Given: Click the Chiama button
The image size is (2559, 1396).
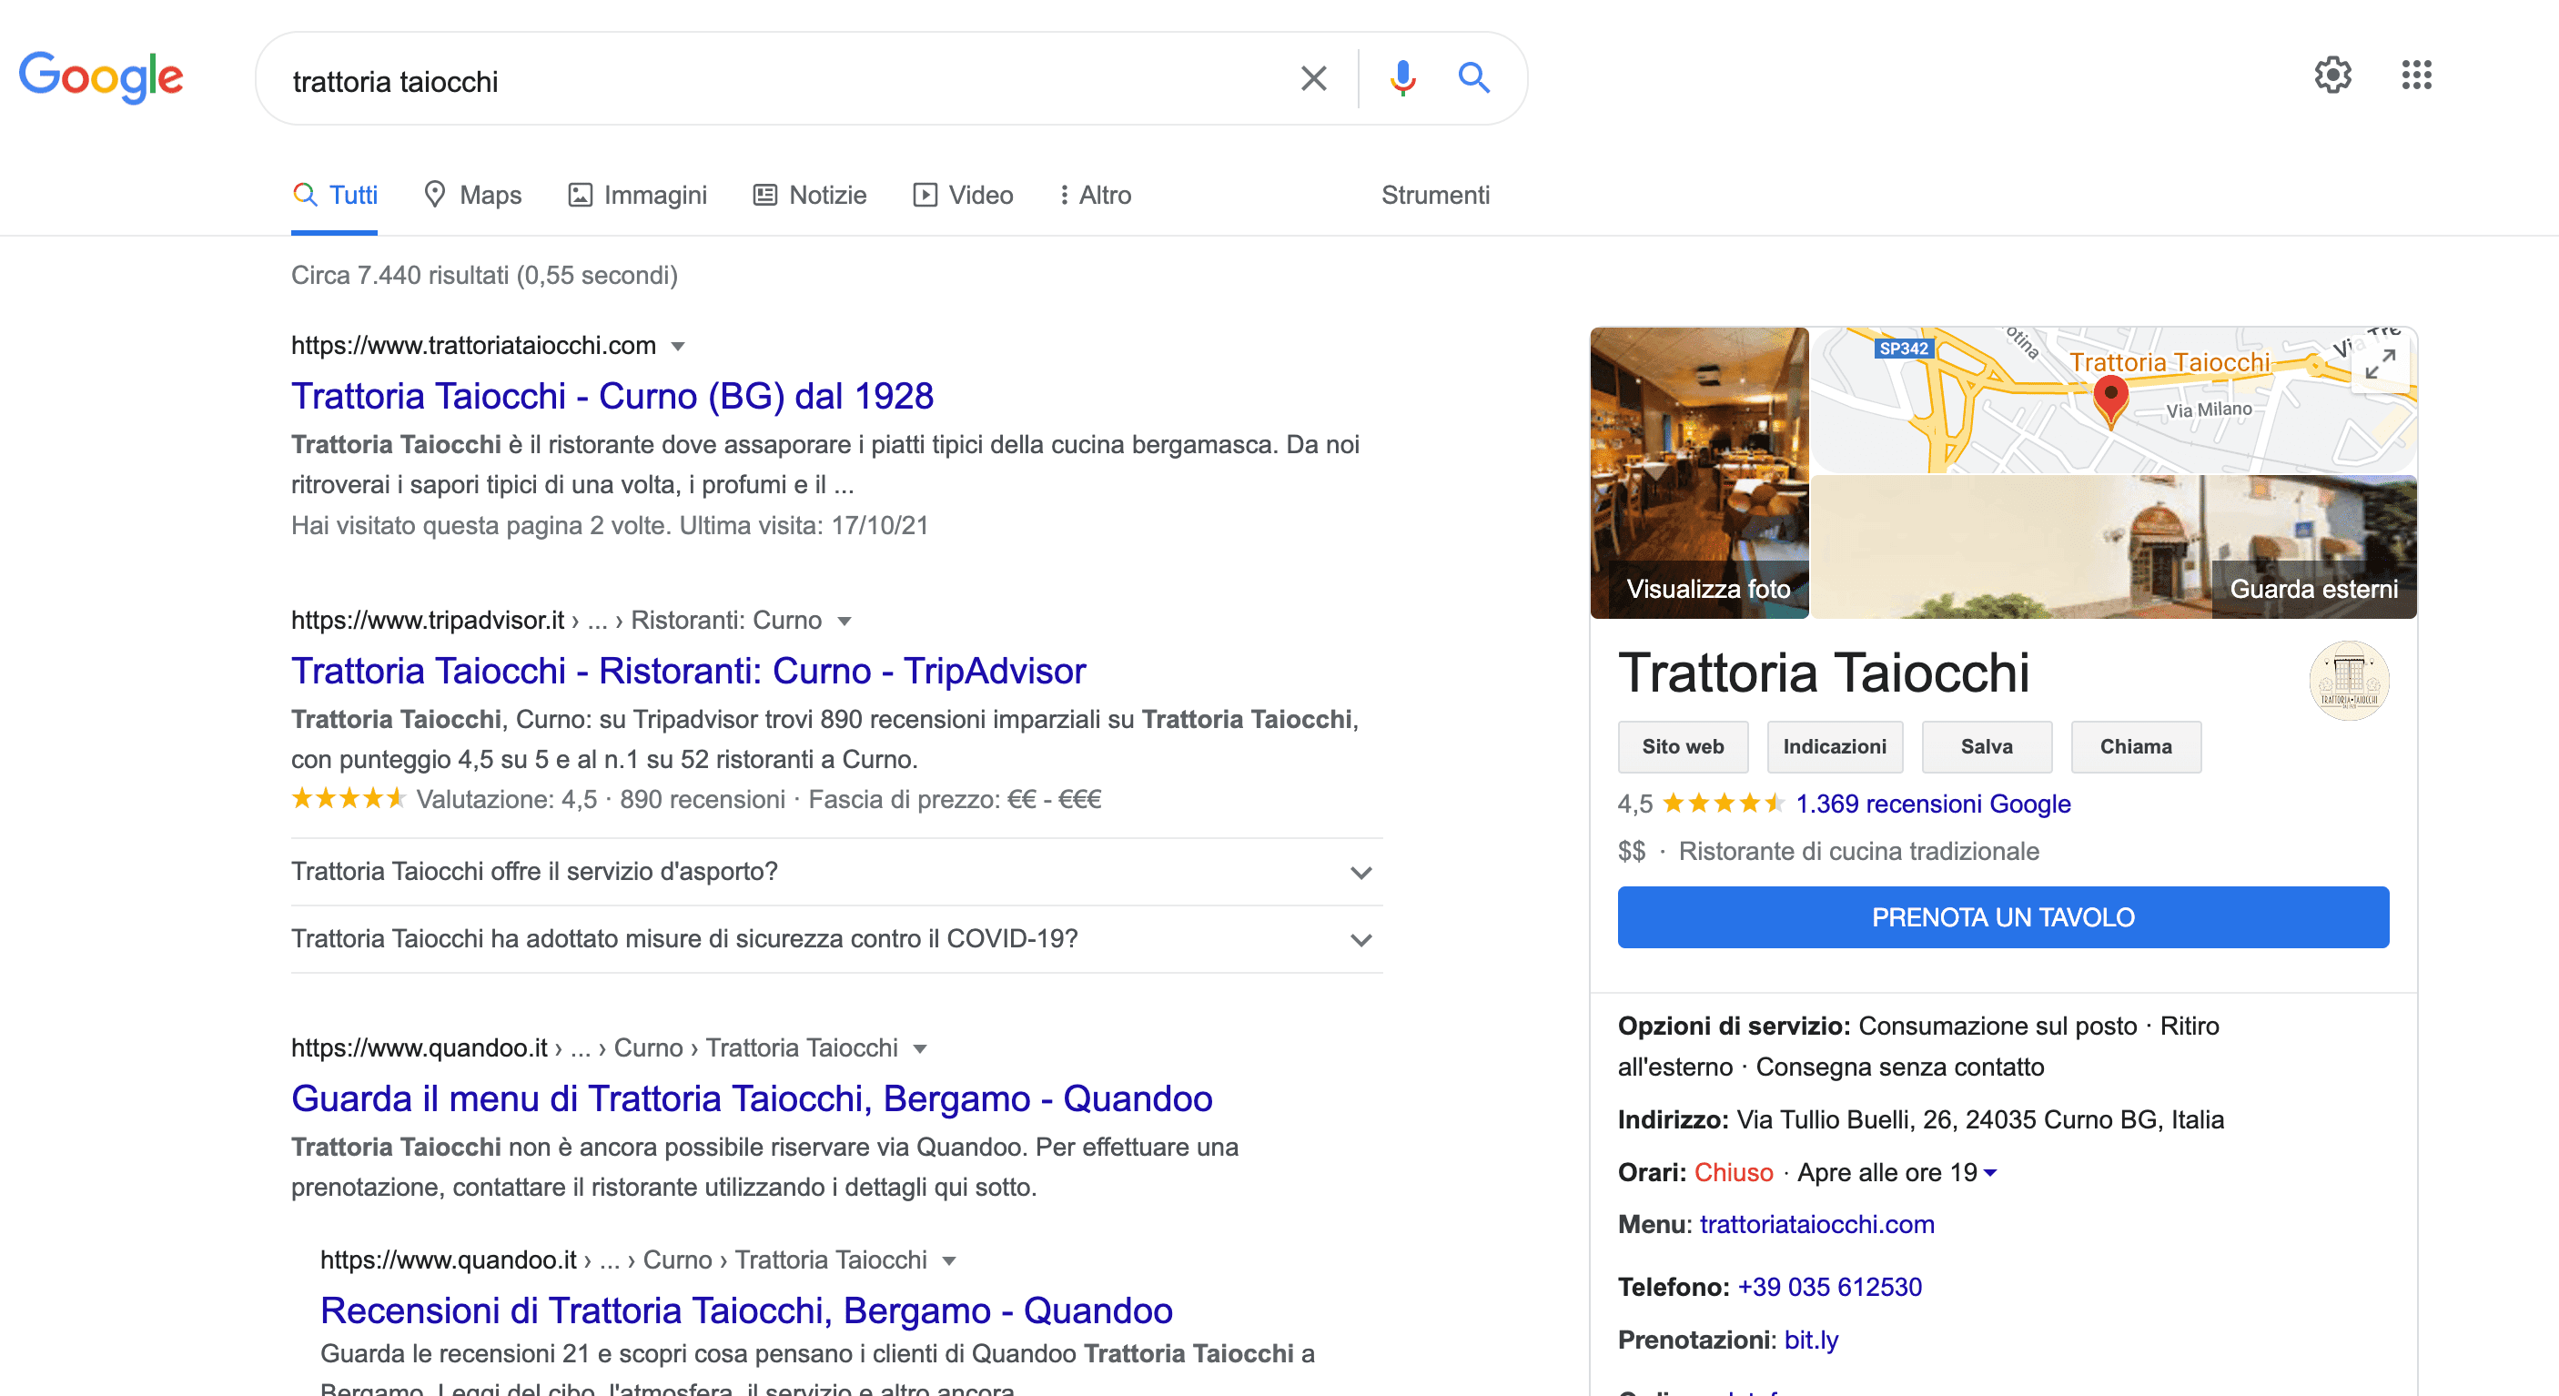Looking at the screenshot, I should [2135, 747].
